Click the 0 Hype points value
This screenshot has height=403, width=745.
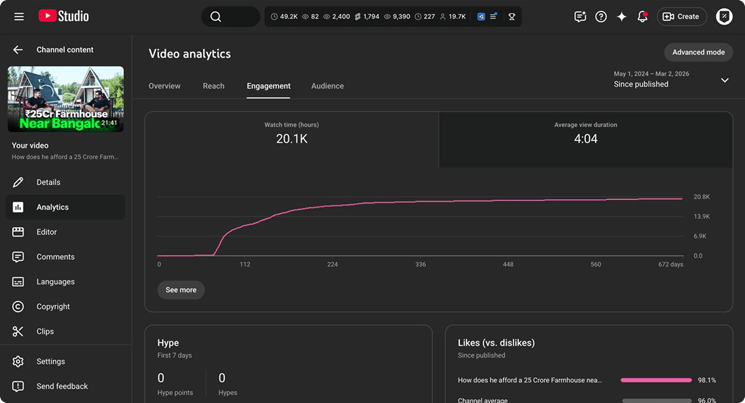[x=161, y=378]
